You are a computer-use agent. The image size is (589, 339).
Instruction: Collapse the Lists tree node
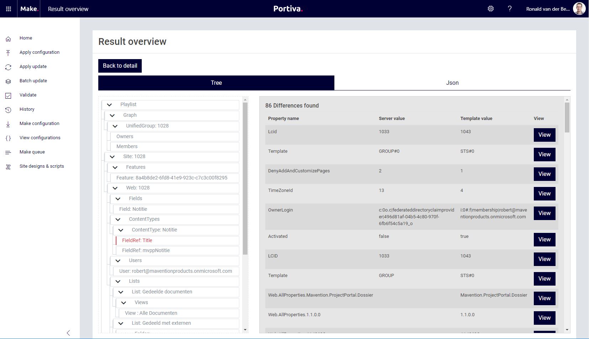(x=118, y=281)
